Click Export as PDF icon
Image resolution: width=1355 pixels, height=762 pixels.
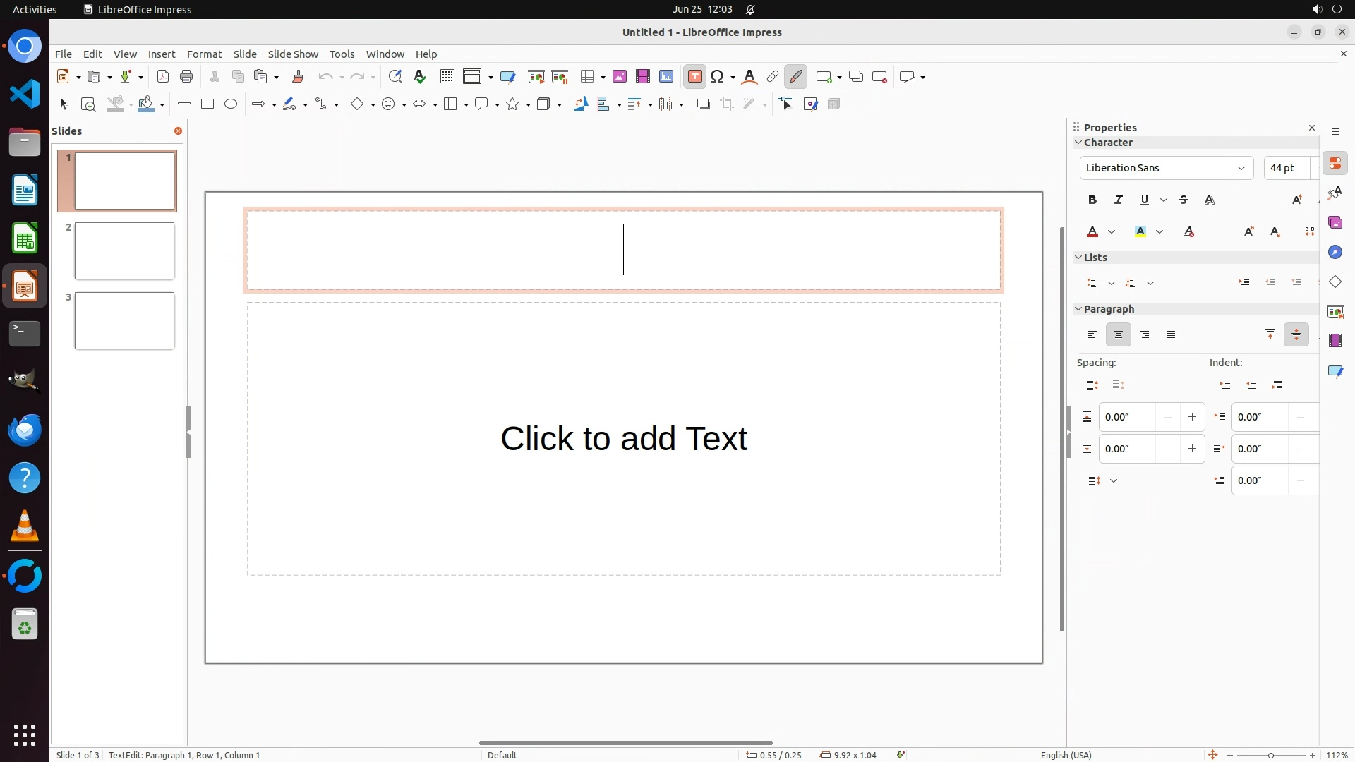(x=163, y=77)
